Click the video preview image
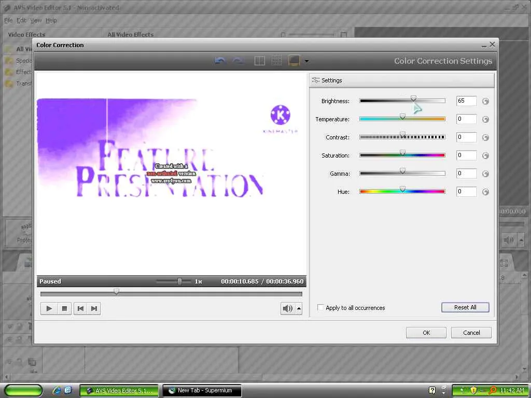Image resolution: width=531 pixels, height=398 pixels. coord(171,174)
